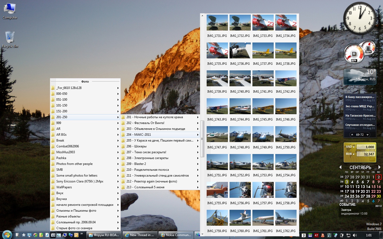Open the USD currency dropdown
The image size is (383, 239).
click(x=350, y=147)
